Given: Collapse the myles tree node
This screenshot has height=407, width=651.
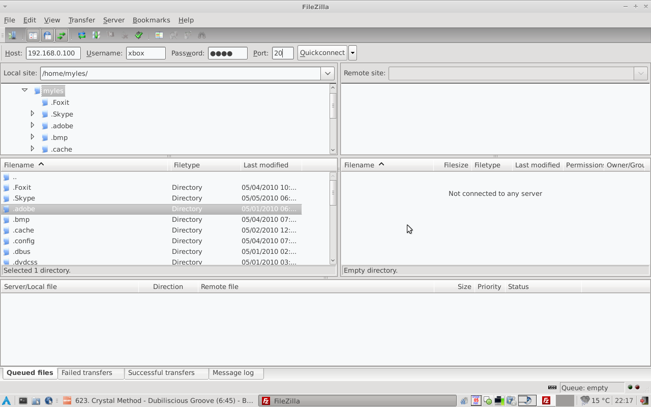Looking at the screenshot, I should click(x=24, y=90).
